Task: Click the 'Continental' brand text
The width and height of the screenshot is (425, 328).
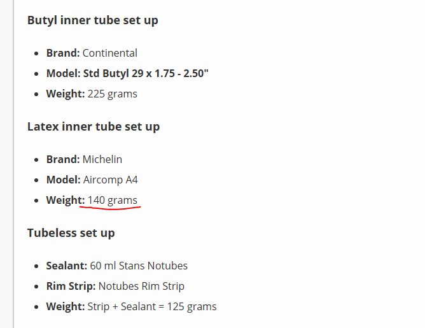Action: point(110,53)
